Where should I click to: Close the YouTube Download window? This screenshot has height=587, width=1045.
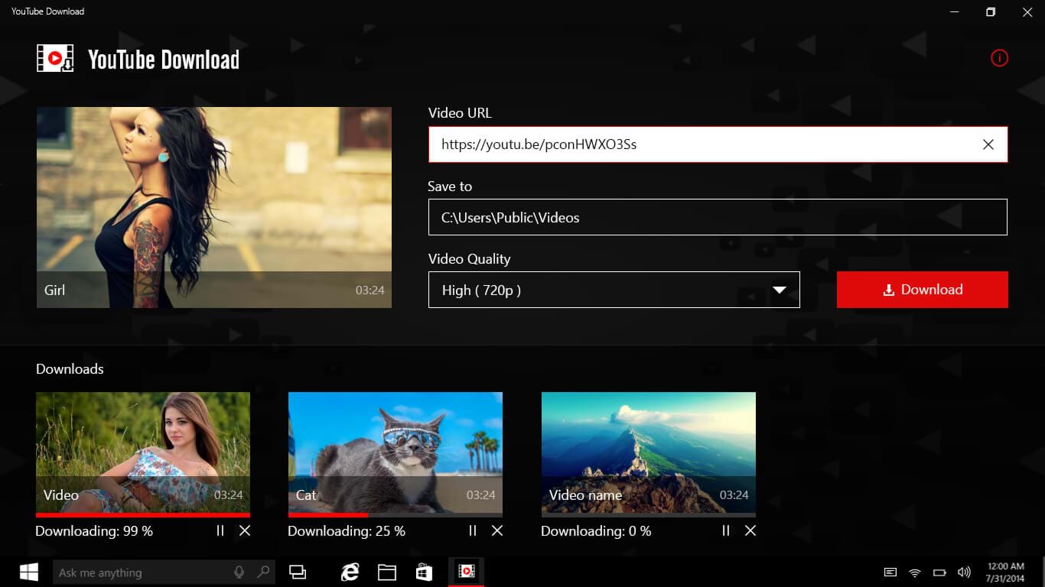coord(1027,11)
